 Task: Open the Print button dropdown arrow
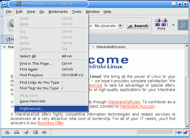pyautogui.click(x=173, y=25)
